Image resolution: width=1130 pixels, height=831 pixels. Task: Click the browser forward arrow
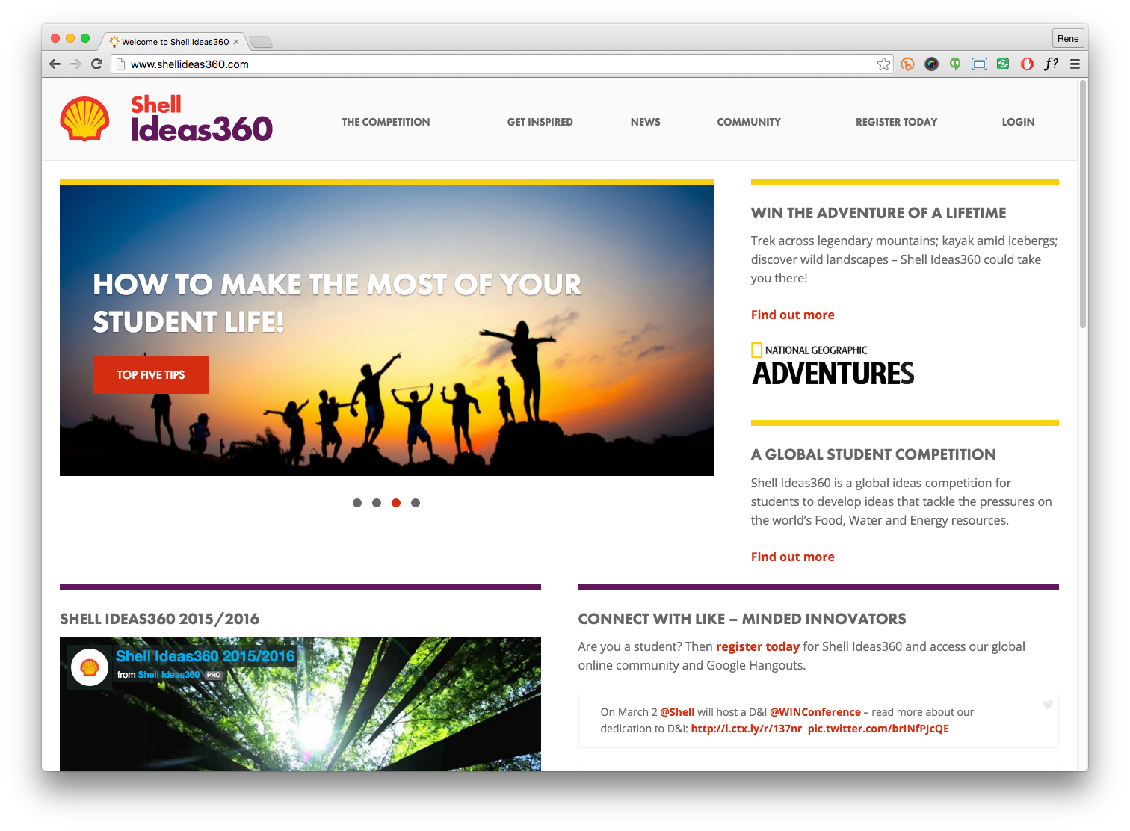click(75, 64)
